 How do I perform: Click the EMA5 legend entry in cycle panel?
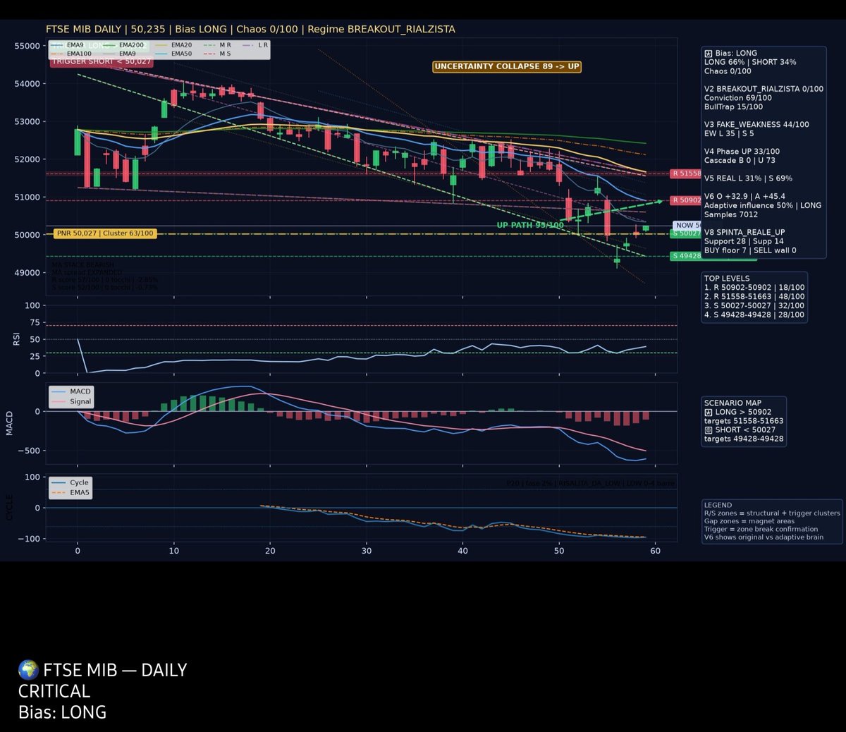click(x=70, y=493)
